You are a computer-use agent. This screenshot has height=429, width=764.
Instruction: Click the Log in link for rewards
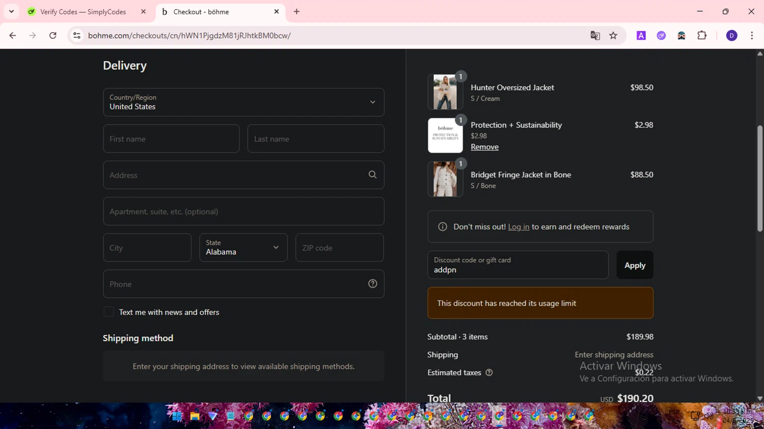pos(519,227)
